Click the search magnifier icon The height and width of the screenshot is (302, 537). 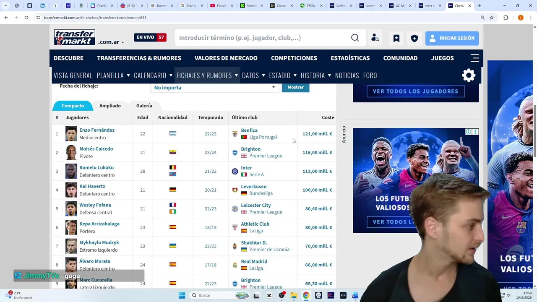355,38
